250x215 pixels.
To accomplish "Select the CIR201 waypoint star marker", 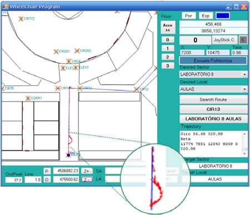I will 56,51.
